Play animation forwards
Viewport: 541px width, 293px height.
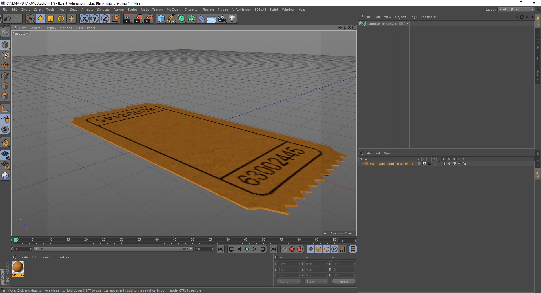(x=247, y=249)
